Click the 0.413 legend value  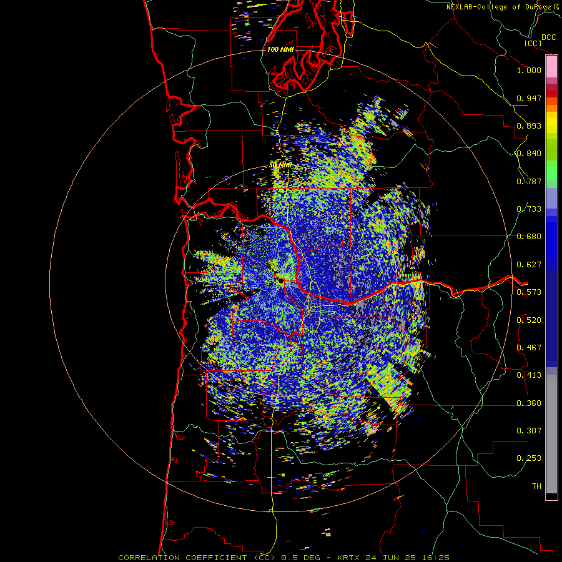coord(529,375)
